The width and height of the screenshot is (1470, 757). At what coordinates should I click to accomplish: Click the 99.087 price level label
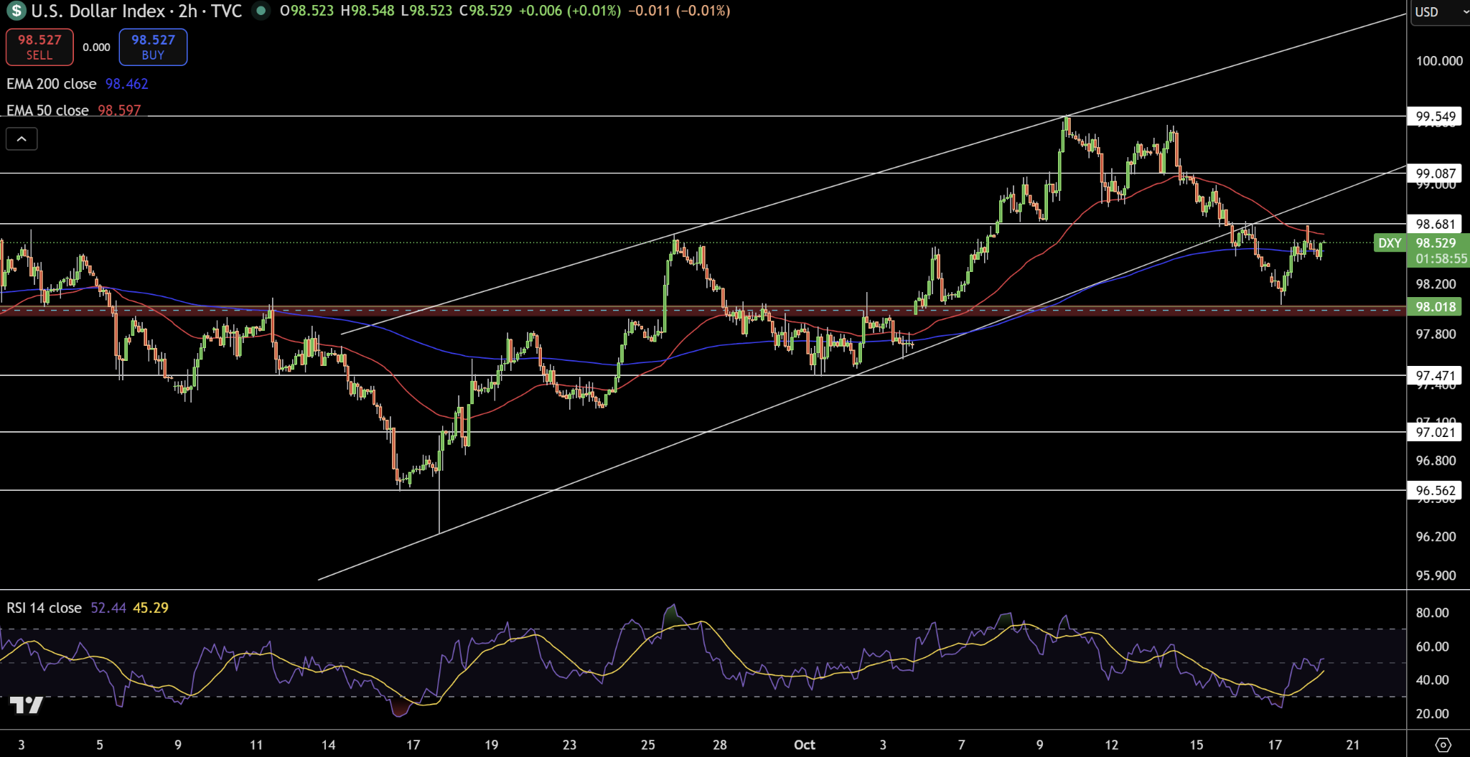click(1435, 173)
